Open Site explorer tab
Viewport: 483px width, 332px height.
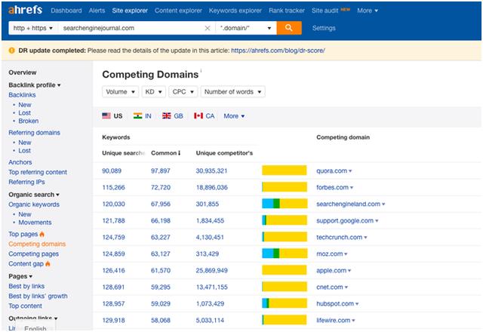click(x=130, y=11)
